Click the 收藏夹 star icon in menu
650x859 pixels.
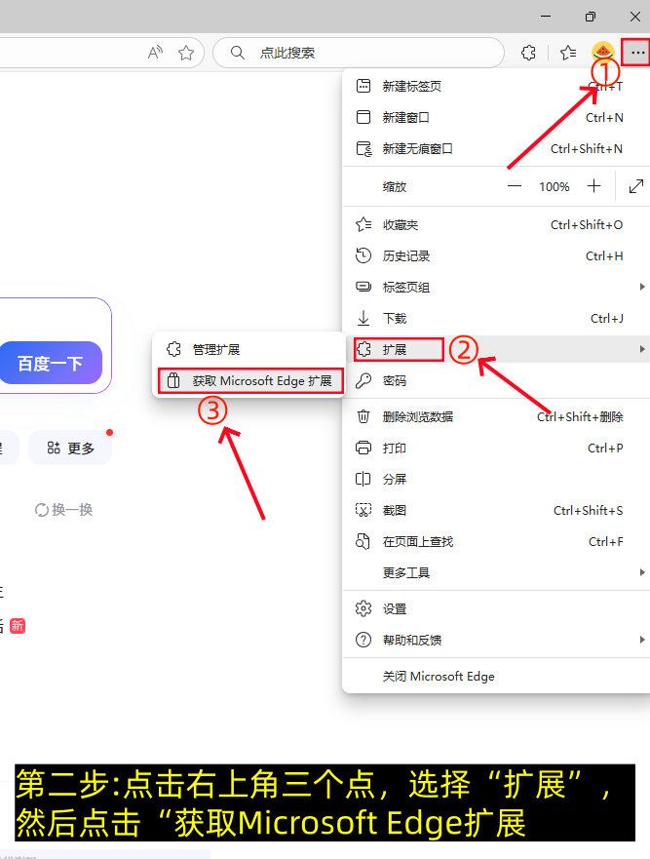(x=363, y=224)
